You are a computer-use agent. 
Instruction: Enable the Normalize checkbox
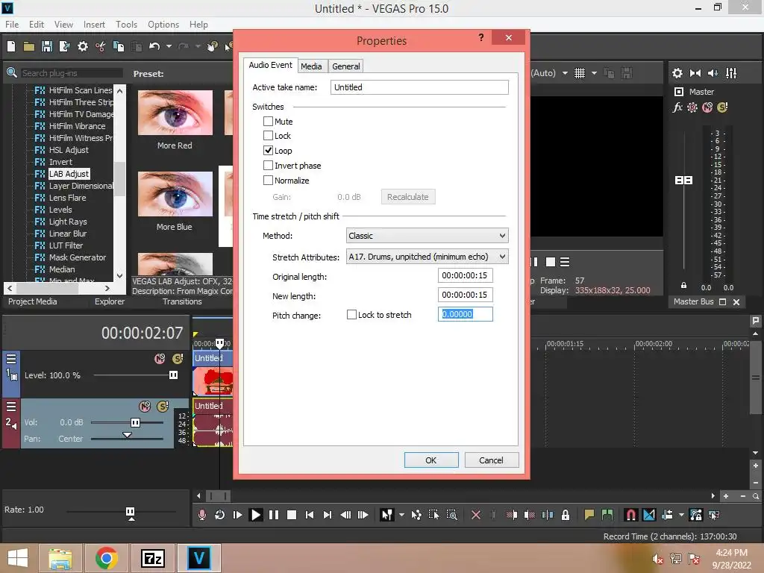(x=268, y=181)
